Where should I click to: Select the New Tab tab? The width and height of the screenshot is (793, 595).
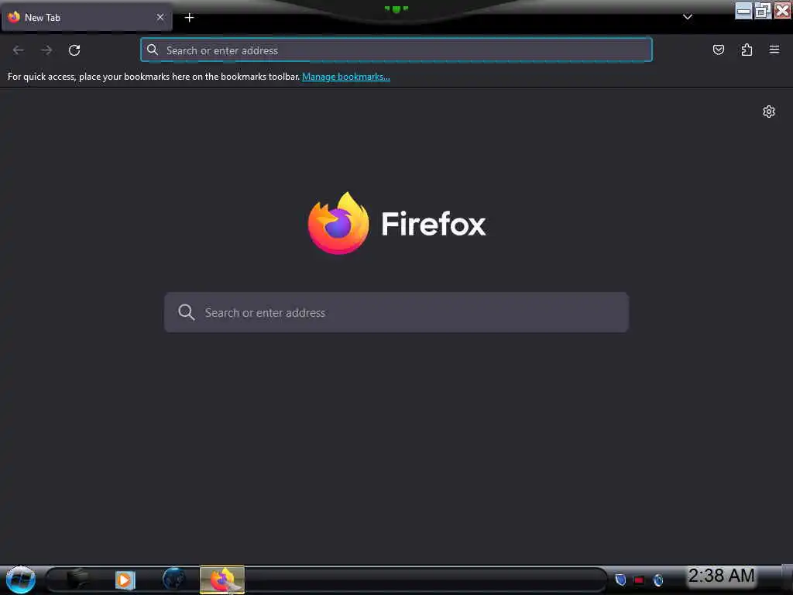[x=87, y=18]
